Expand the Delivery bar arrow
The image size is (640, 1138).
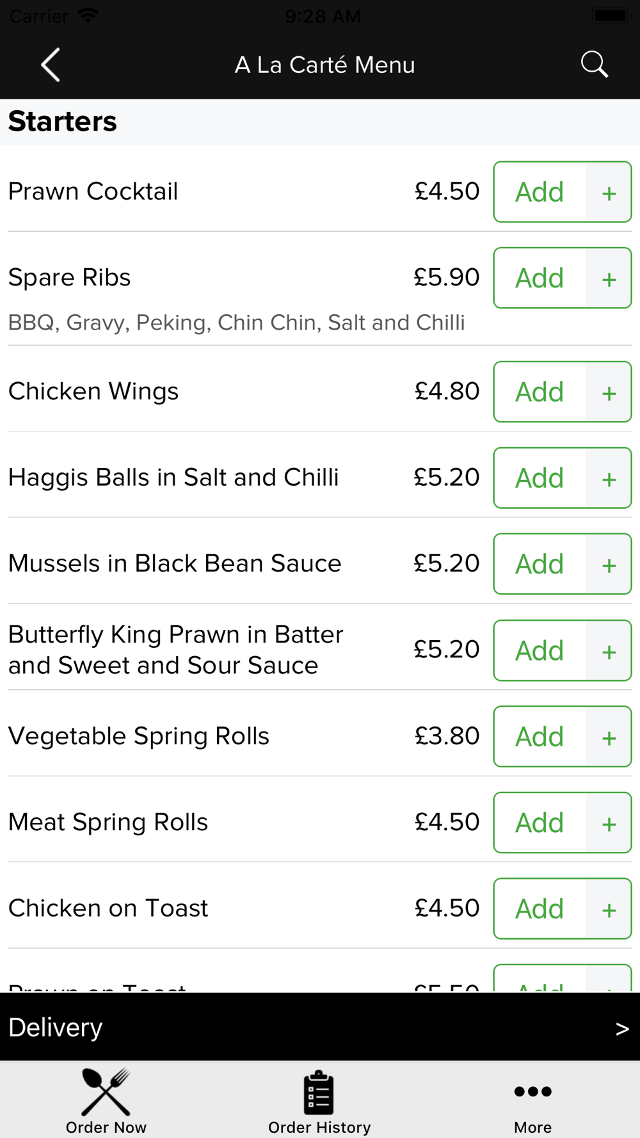click(x=622, y=1029)
